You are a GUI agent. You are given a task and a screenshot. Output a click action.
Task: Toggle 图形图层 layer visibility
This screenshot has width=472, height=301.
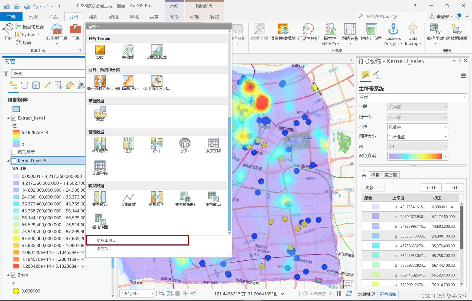click(x=14, y=152)
